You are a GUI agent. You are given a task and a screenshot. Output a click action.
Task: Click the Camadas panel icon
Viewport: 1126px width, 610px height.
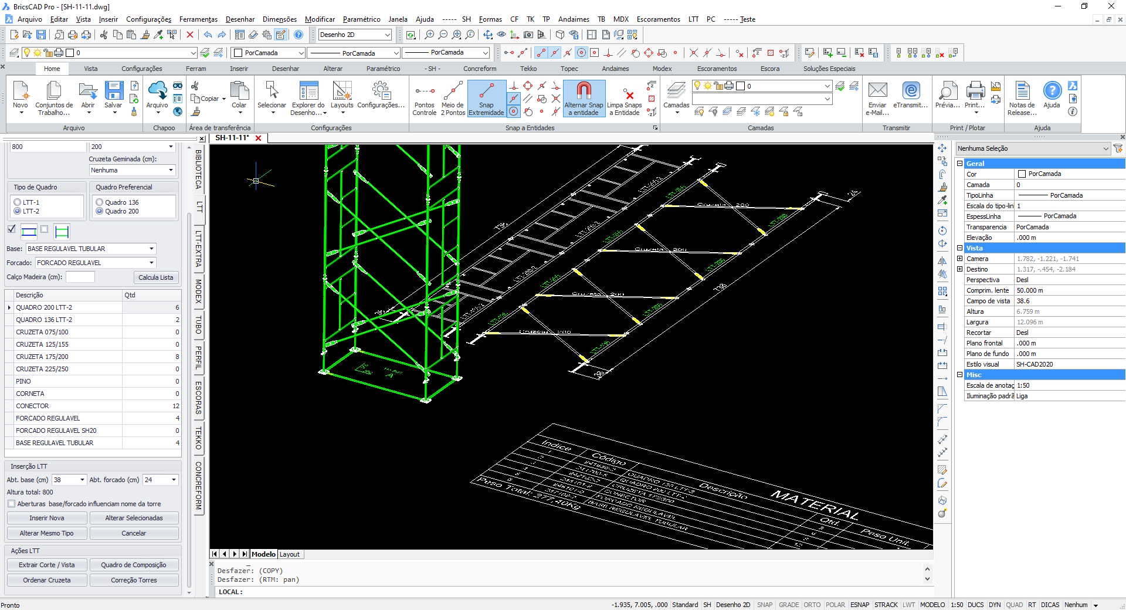pos(676,95)
